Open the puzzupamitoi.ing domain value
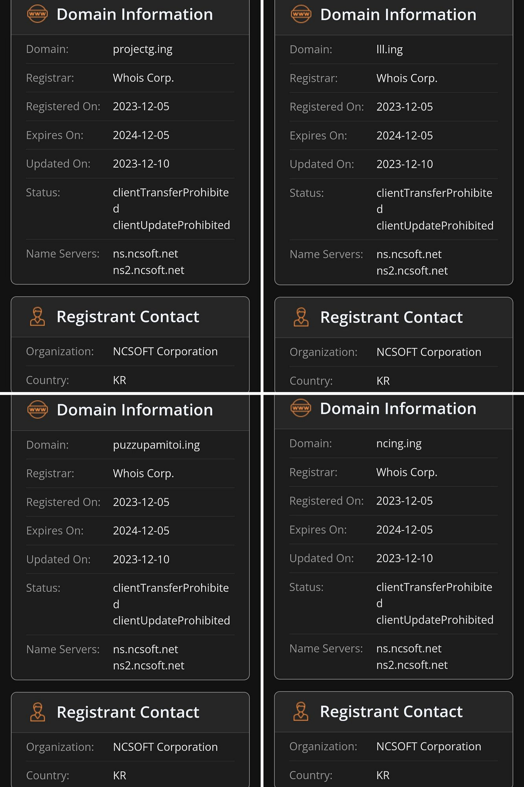Image resolution: width=524 pixels, height=787 pixels. pos(156,445)
